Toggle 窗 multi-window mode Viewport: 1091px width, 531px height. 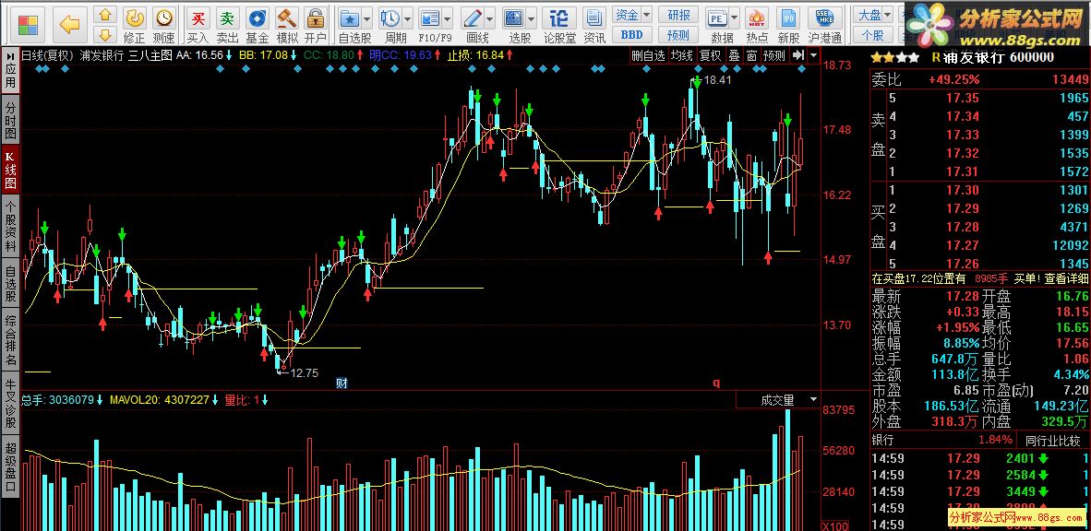coord(751,55)
